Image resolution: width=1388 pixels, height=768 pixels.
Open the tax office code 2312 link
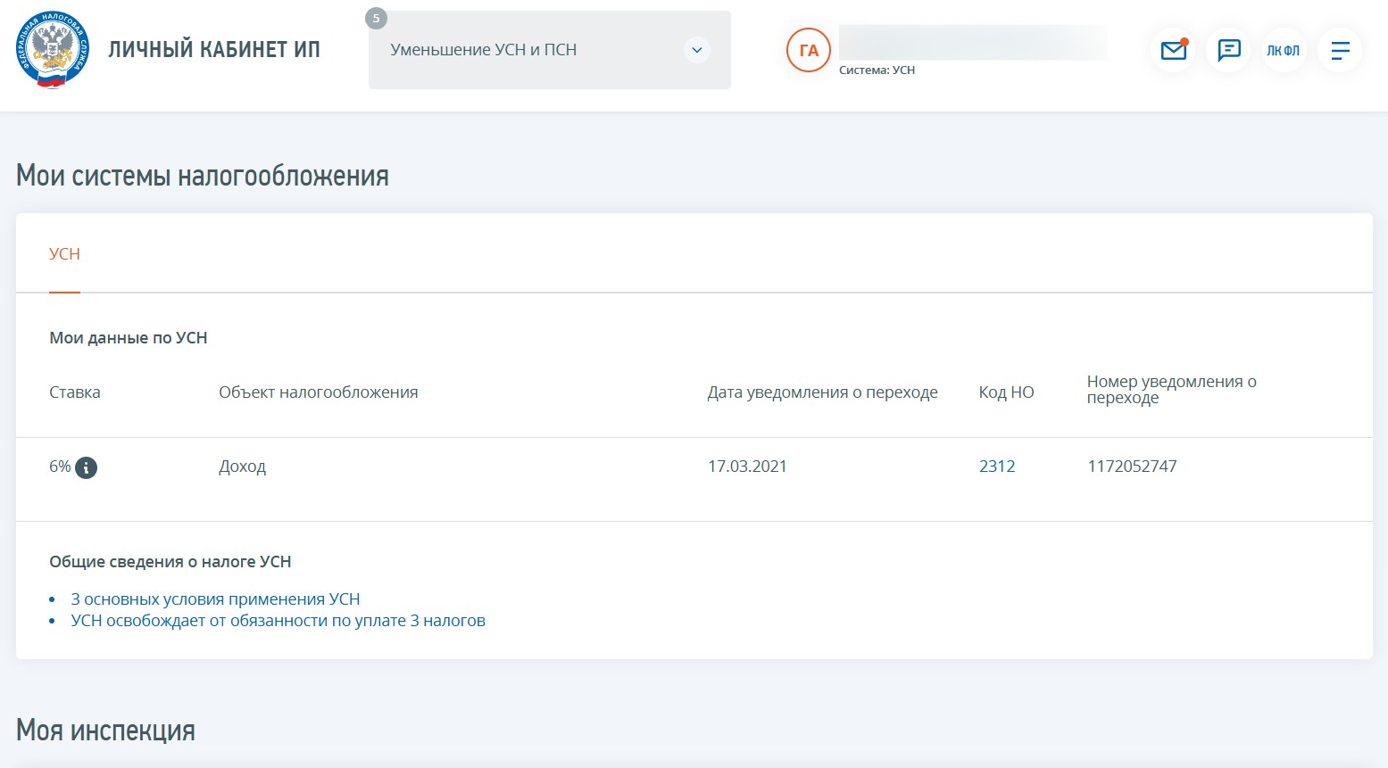point(997,467)
